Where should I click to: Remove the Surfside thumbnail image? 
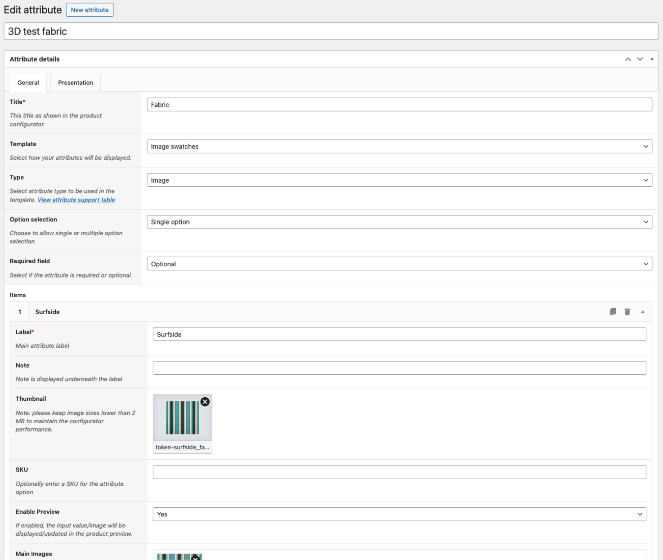pyautogui.click(x=205, y=402)
